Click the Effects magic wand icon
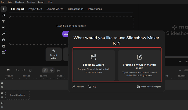Screen dimensions: 188x110 click(x=4, y=34)
